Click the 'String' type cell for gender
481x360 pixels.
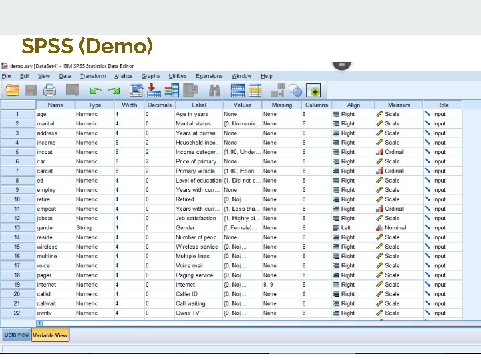(x=94, y=228)
